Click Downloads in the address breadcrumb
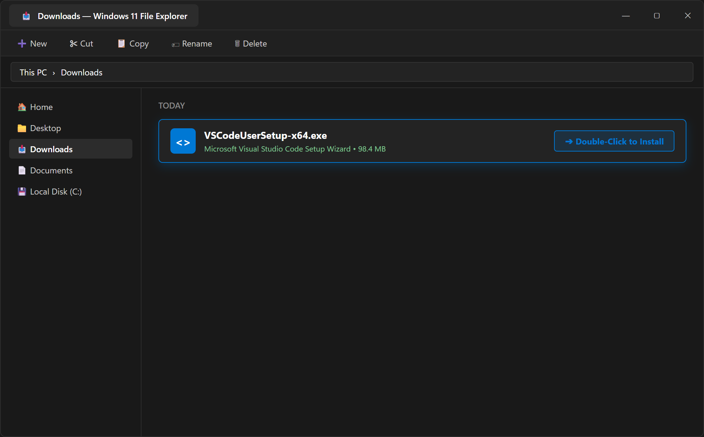 click(82, 72)
